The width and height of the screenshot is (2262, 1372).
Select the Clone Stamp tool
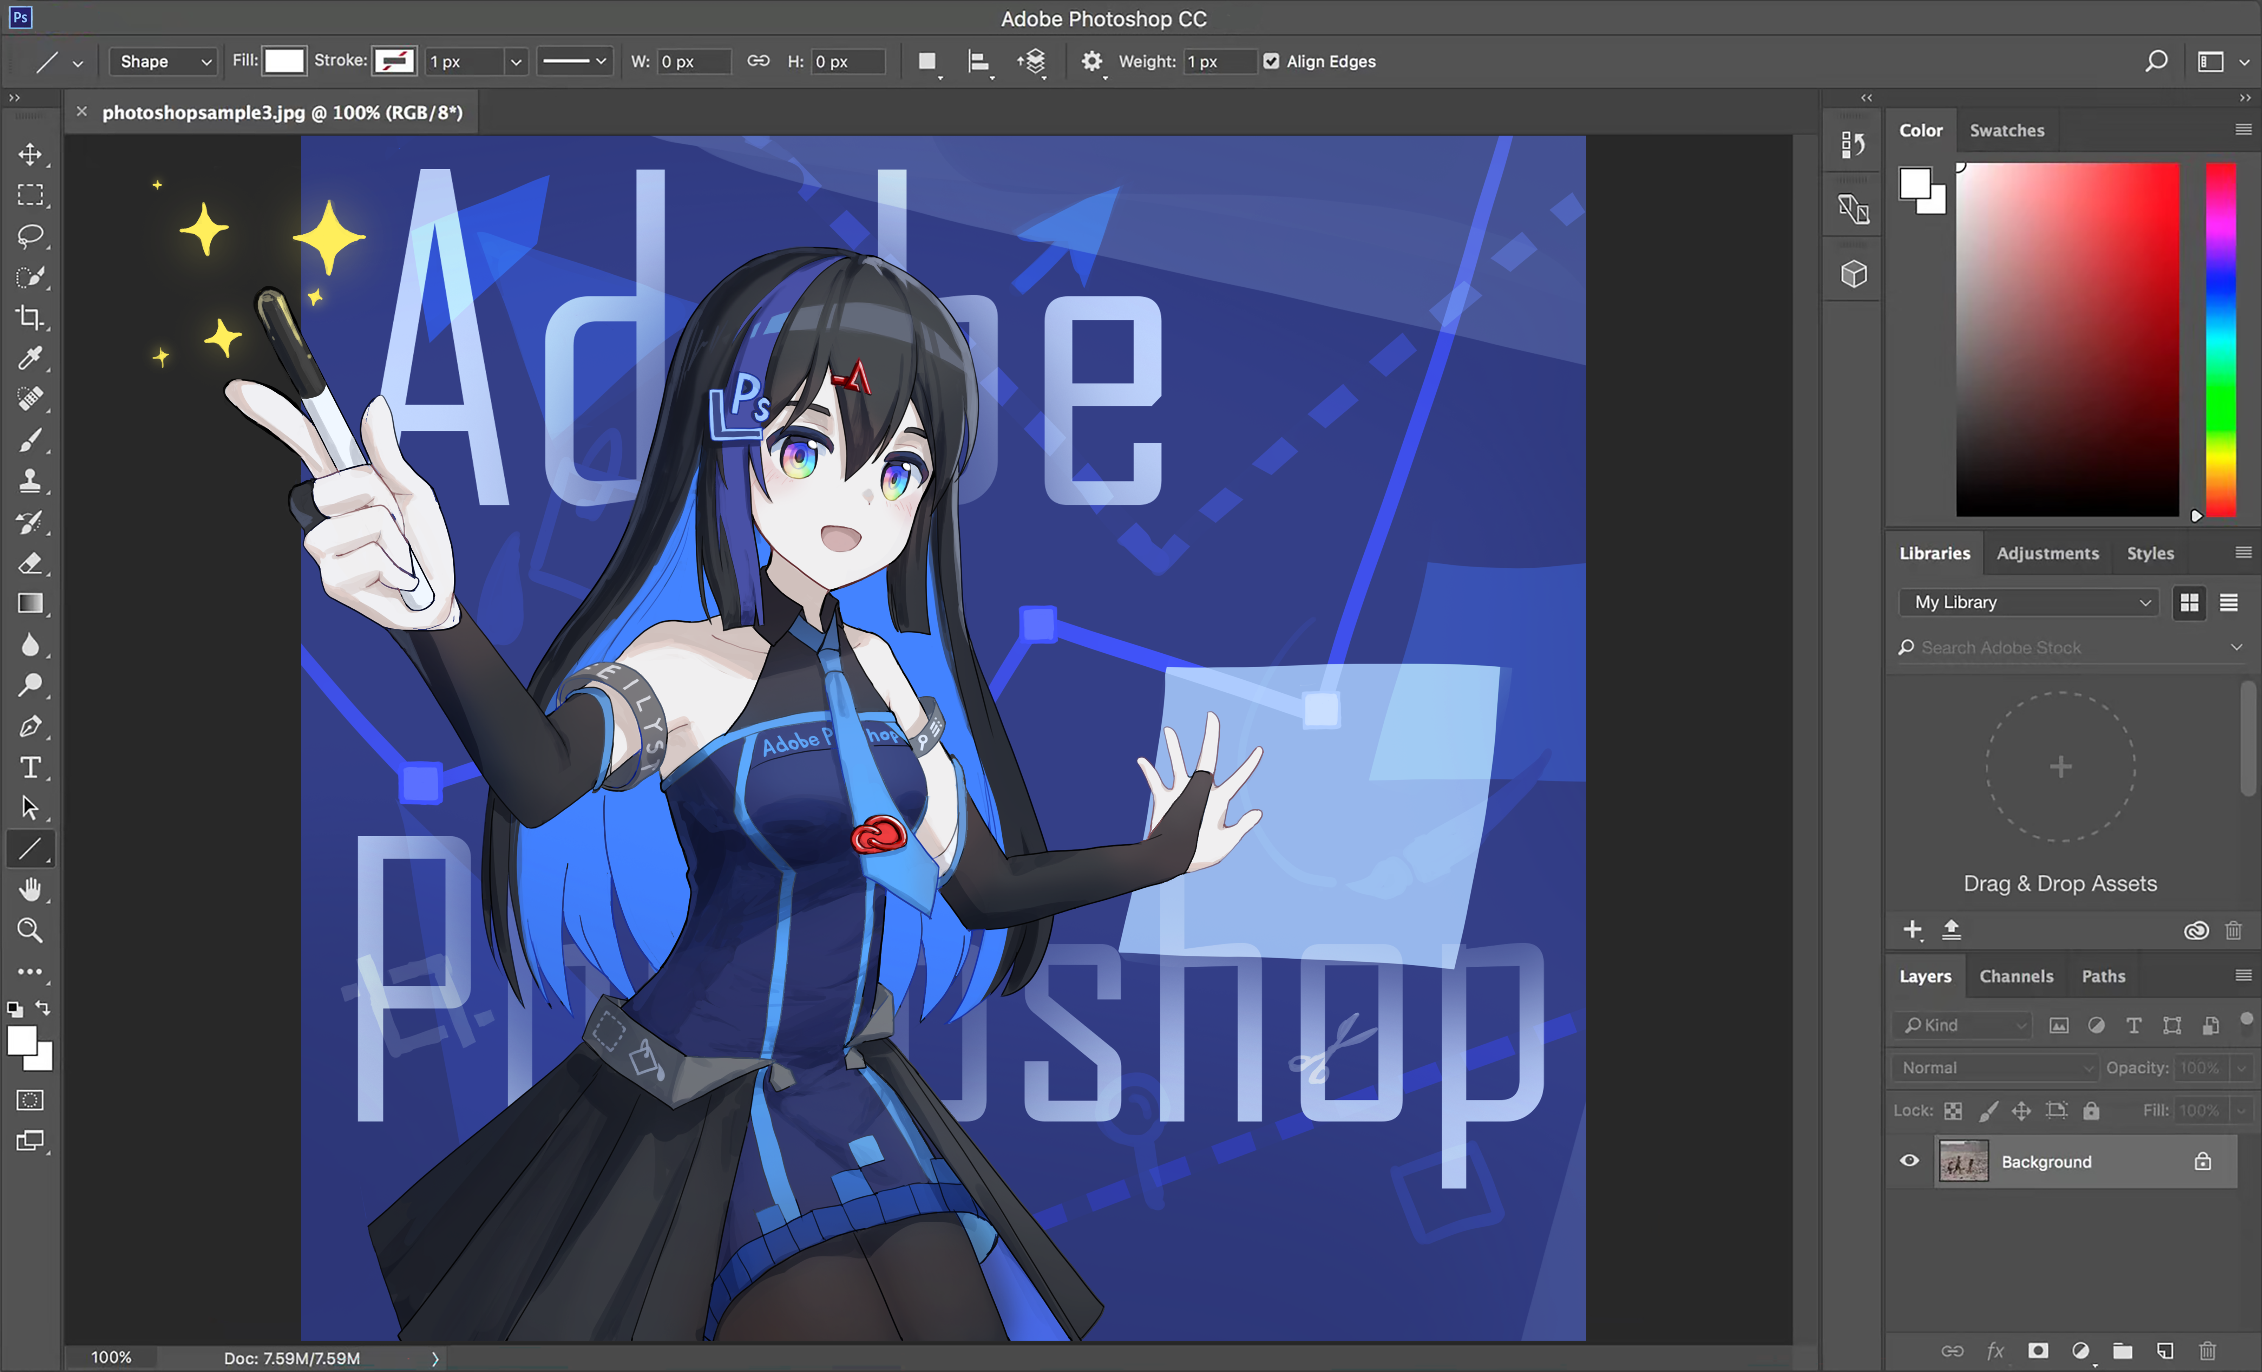(29, 480)
